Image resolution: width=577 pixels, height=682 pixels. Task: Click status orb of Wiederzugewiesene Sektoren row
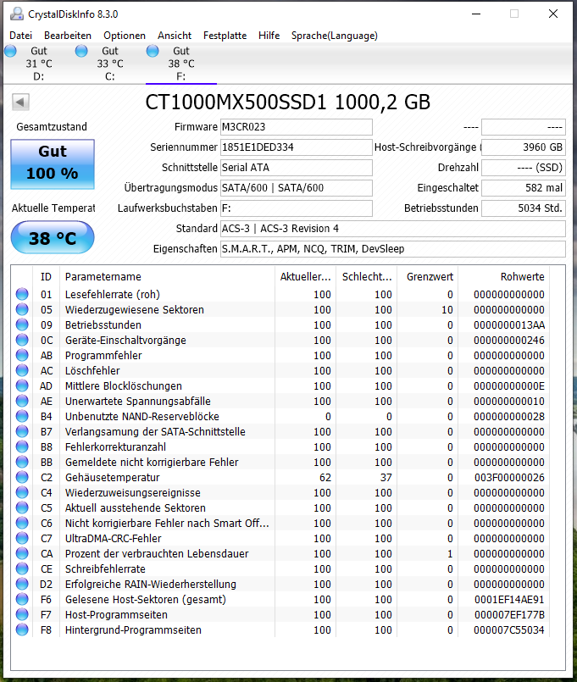tap(22, 310)
